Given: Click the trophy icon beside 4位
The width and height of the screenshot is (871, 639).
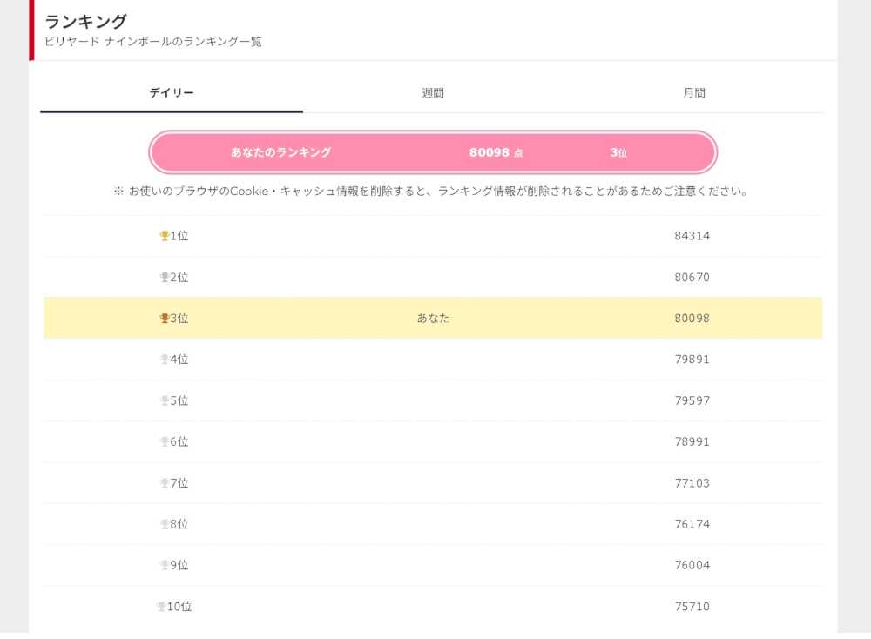Looking at the screenshot, I should click(164, 360).
